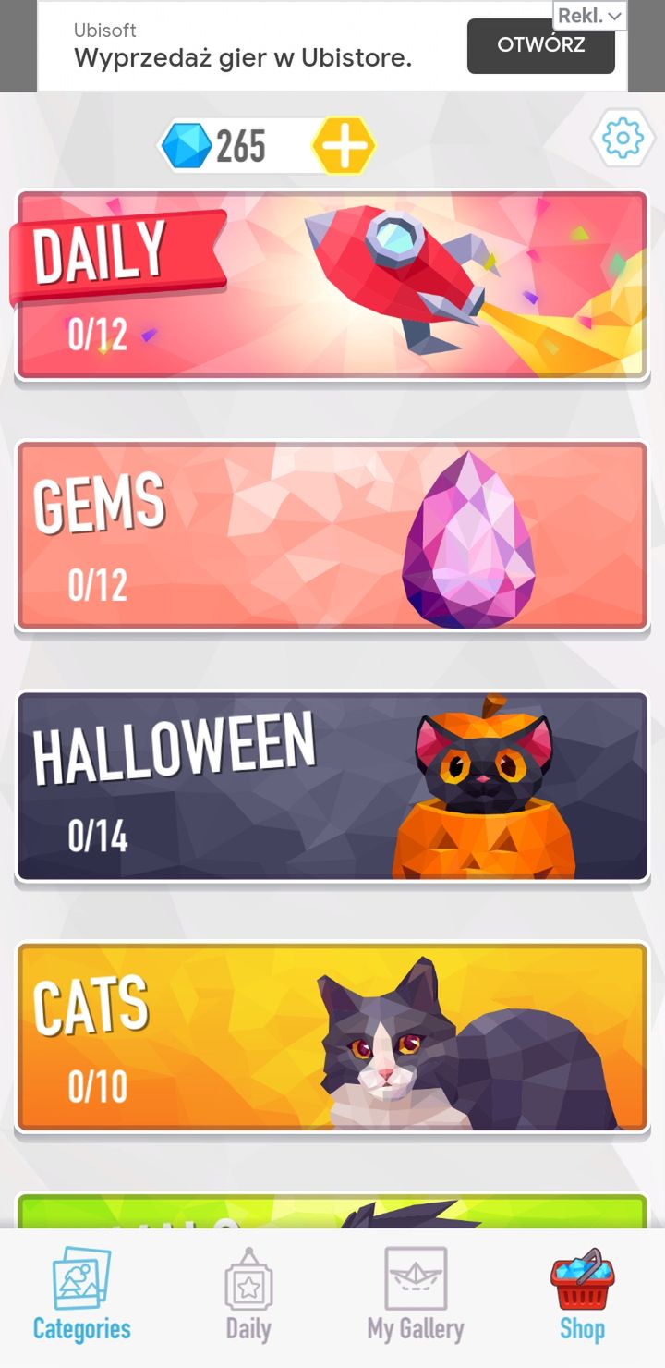Open the HALLOWEEN category card

[332, 787]
